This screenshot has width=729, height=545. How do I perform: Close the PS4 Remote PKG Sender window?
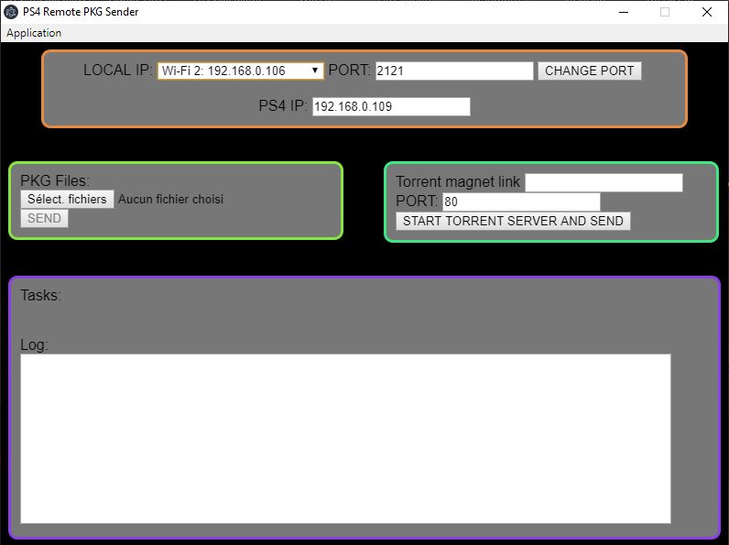707,12
